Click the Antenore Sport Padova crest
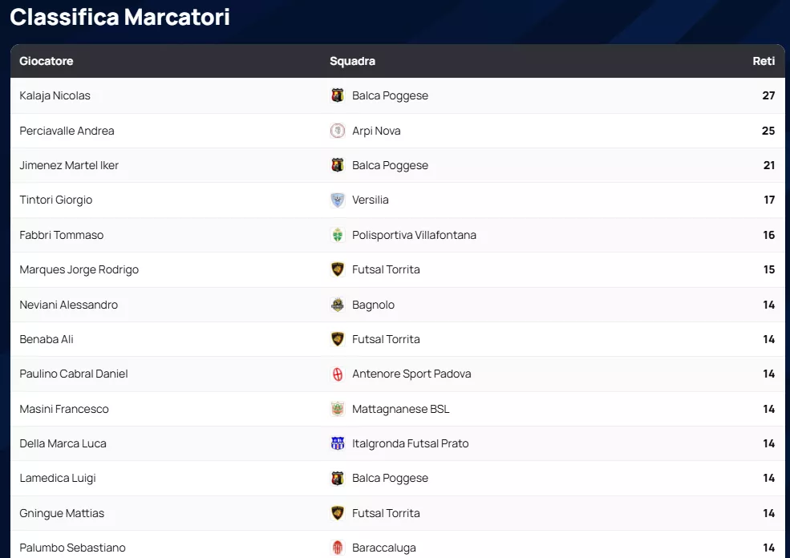This screenshot has width=790, height=558. tap(338, 374)
